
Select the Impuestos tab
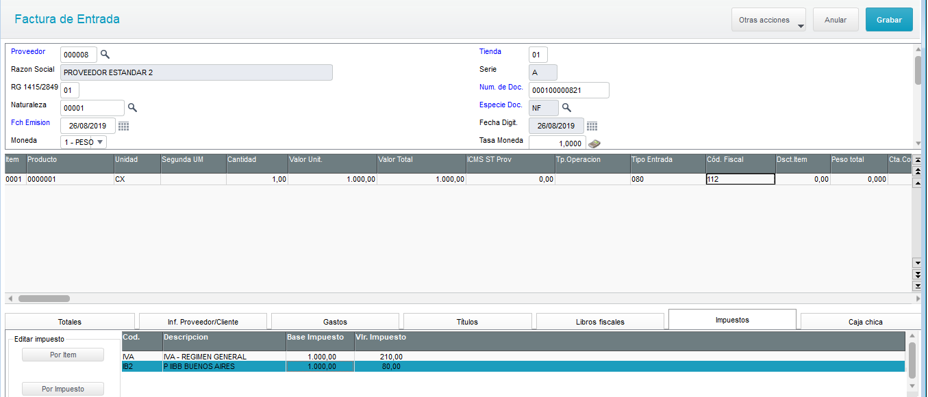(x=732, y=320)
